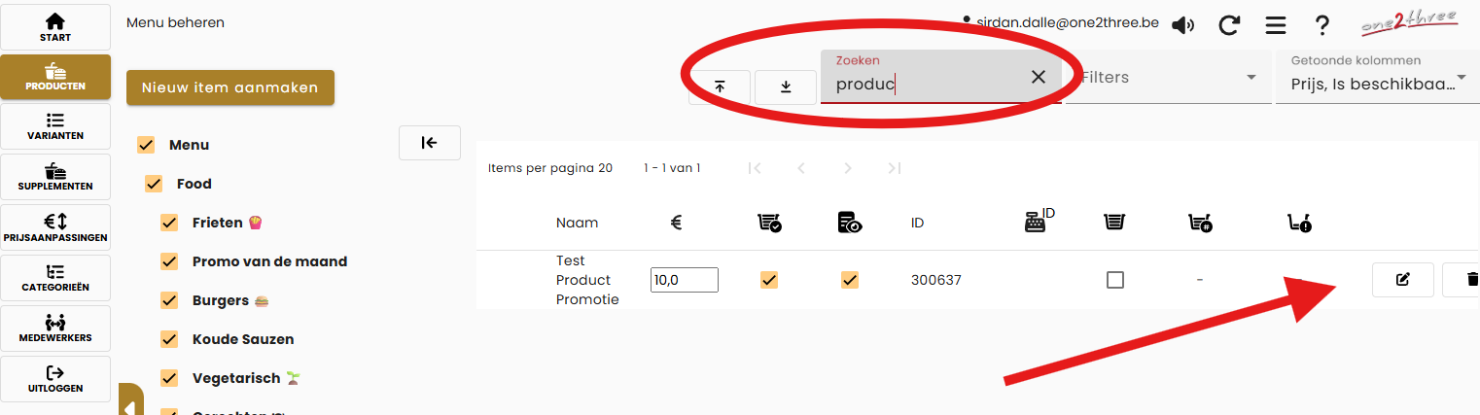
Task: Open the hamburger menu icon
Action: (x=1276, y=25)
